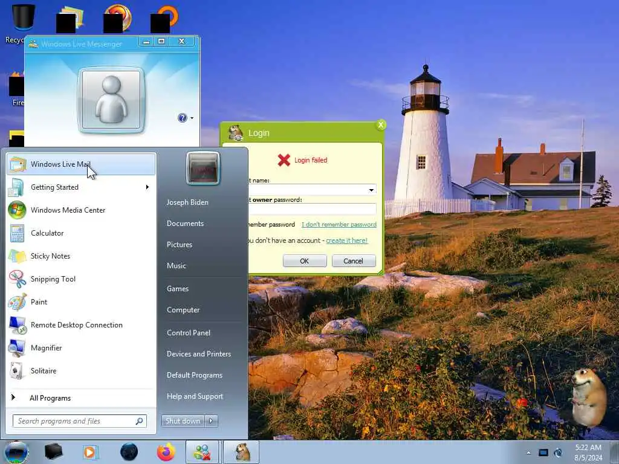
Task: Click create it here link
Action: tap(346, 240)
